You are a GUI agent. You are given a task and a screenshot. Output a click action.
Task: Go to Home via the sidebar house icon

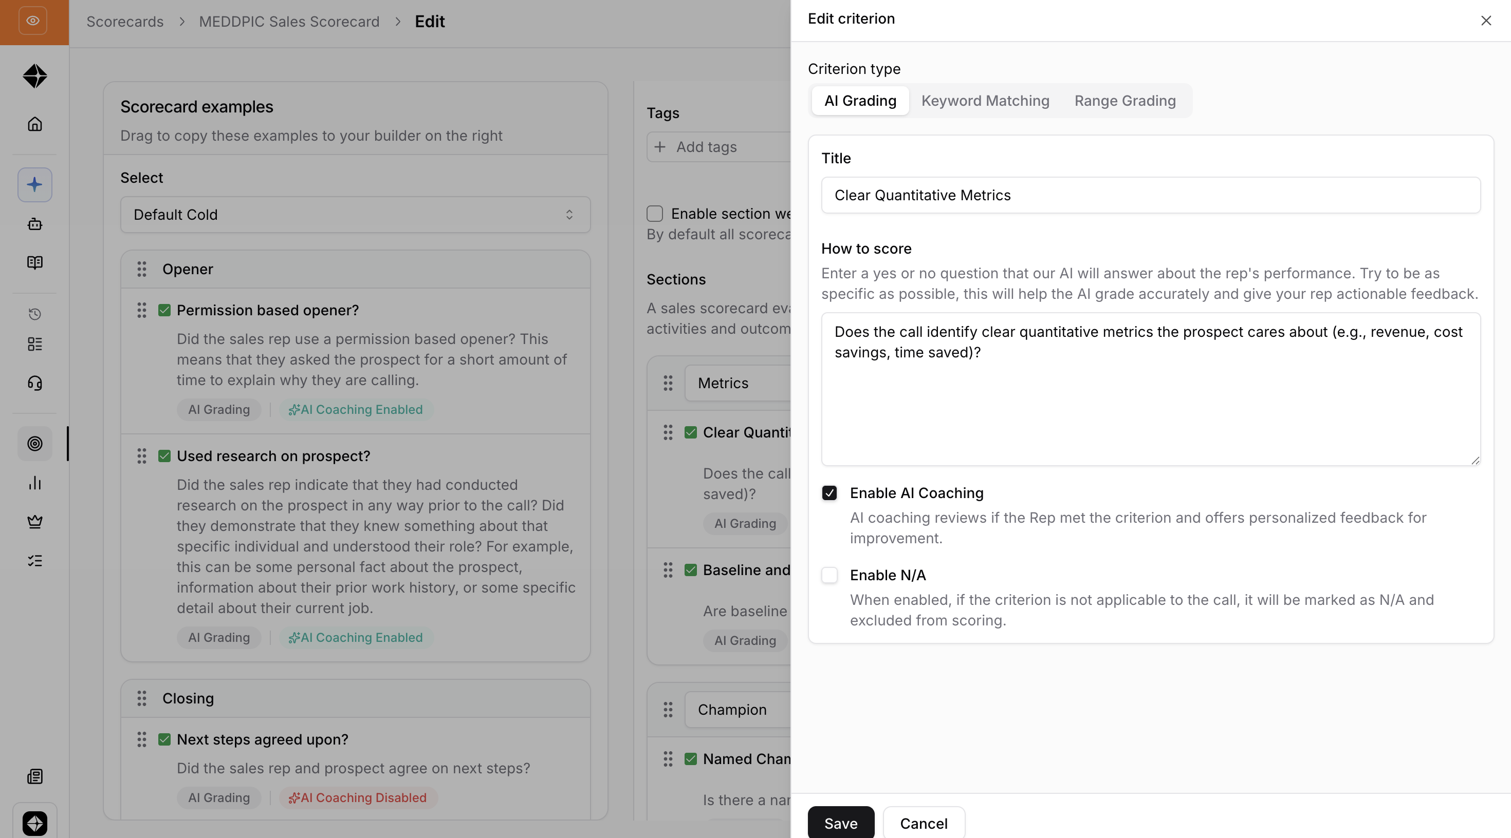point(34,124)
